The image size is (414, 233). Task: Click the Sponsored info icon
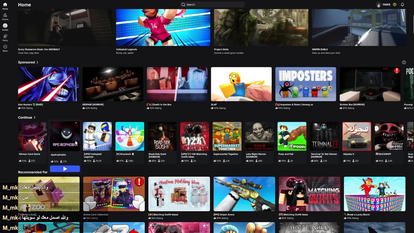point(404,62)
